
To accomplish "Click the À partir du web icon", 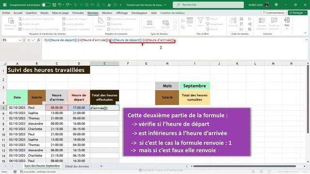I will pos(20,24).
